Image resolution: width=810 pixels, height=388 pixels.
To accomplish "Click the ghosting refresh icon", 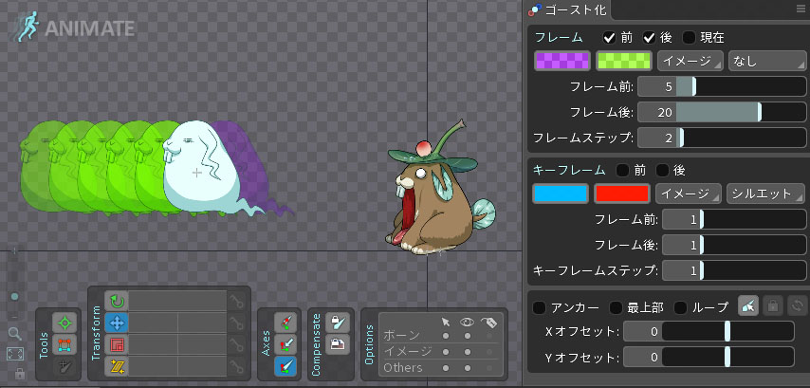I will pos(796,306).
